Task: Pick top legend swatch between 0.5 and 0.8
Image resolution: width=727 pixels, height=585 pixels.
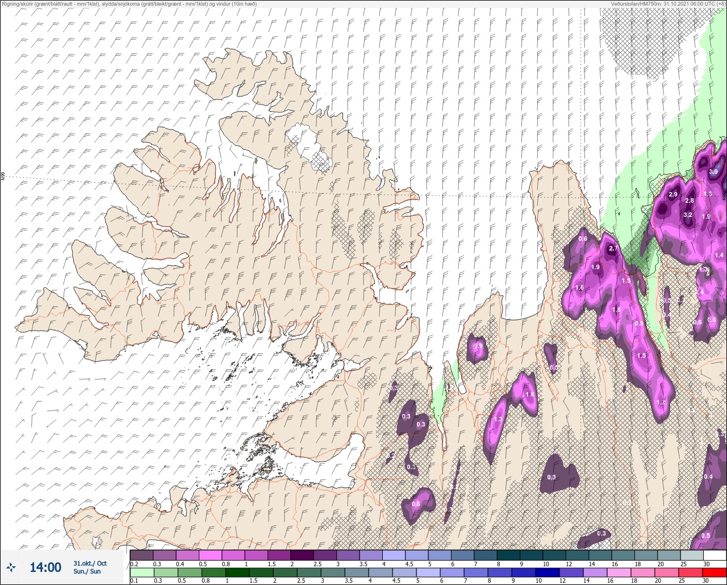Action: tap(210, 555)
